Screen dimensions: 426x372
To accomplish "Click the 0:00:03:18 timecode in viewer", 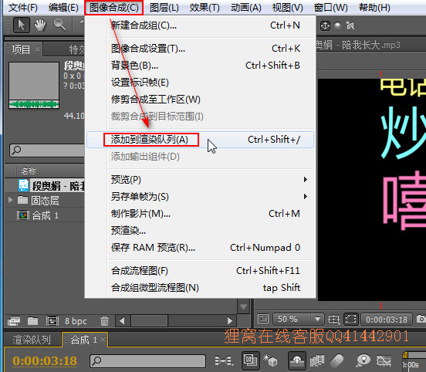I will click(387, 320).
